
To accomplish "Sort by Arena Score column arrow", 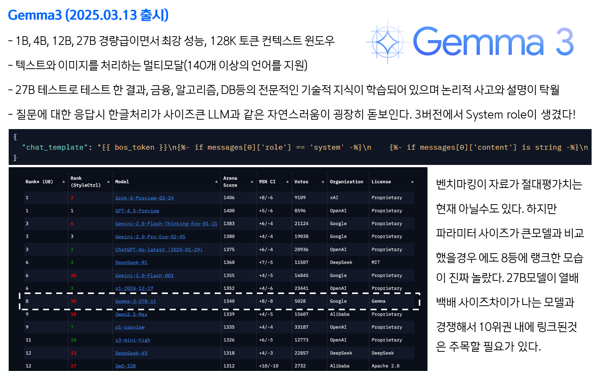I will (252, 182).
